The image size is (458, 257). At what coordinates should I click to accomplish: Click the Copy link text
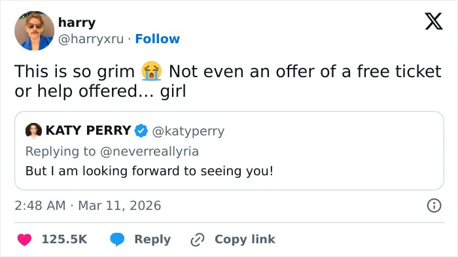click(x=245, y=239)
